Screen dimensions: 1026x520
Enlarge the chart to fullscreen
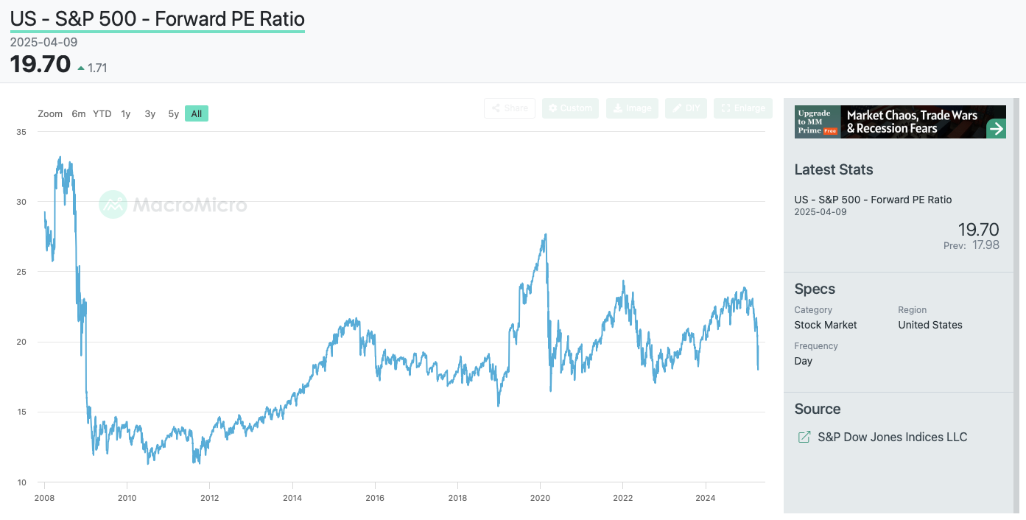742,108
